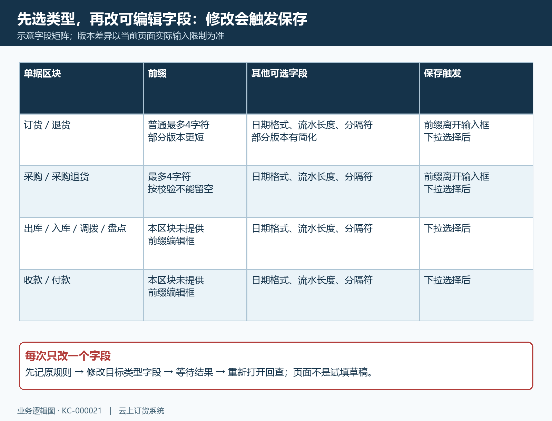Click the footer text '业务逻辑图 · KC-000021'
This screenshot has width=552, height=421.
coord(60,411)
